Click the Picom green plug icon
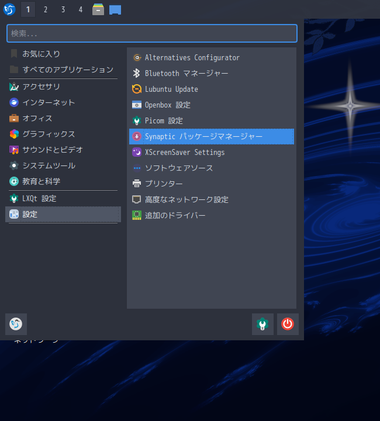This screenshot has height=421, width=380. pos(137,120)
